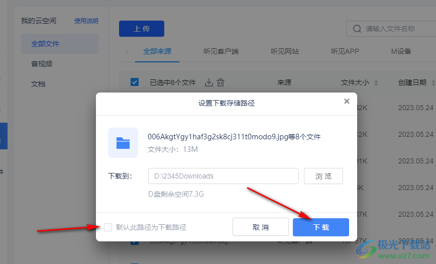436x264 pixels.
Task: Click the download path input field
Action: [223, 176]
